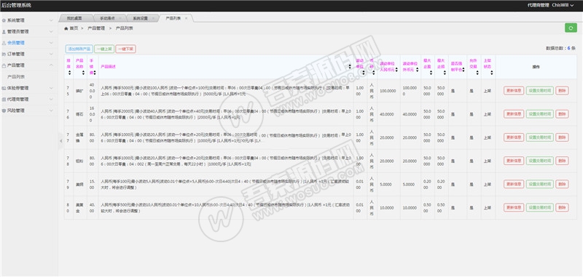
Task: Click the 系统管理 gear icon in sidebar
Action: click(4, 20)
